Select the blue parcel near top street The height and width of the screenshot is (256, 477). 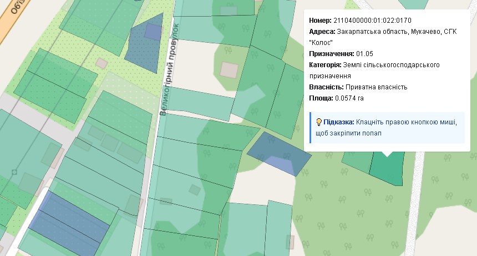tap(145, 44)
